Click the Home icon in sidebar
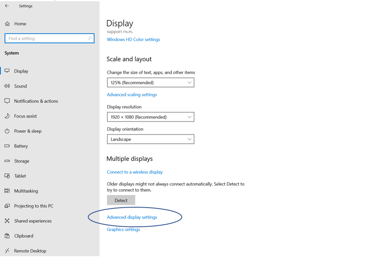The image size is (373, 257). point(7,24)
